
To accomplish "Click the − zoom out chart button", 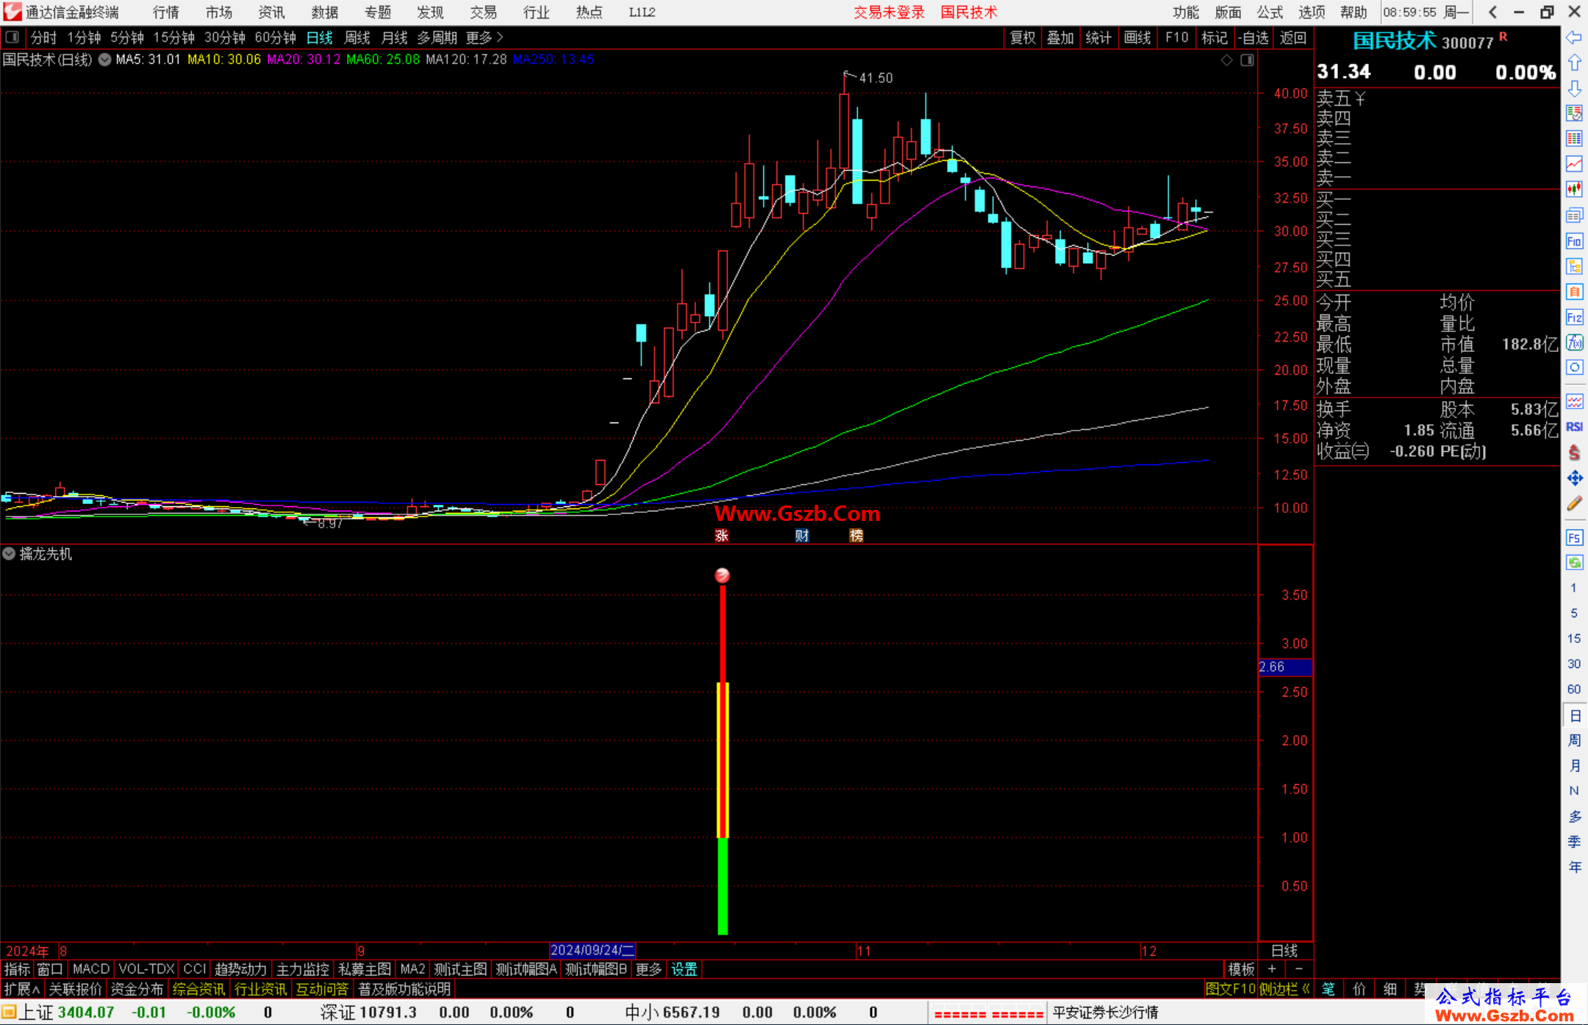I will tap(1298, 969).
